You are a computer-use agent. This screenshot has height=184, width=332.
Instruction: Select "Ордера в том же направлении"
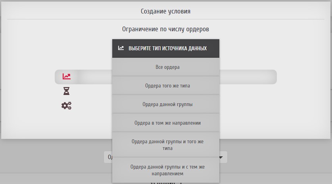coord(165,123)
